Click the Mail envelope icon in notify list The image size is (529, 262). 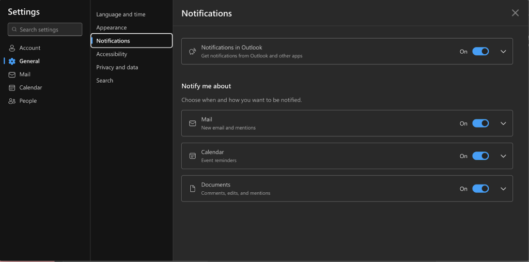193,124
